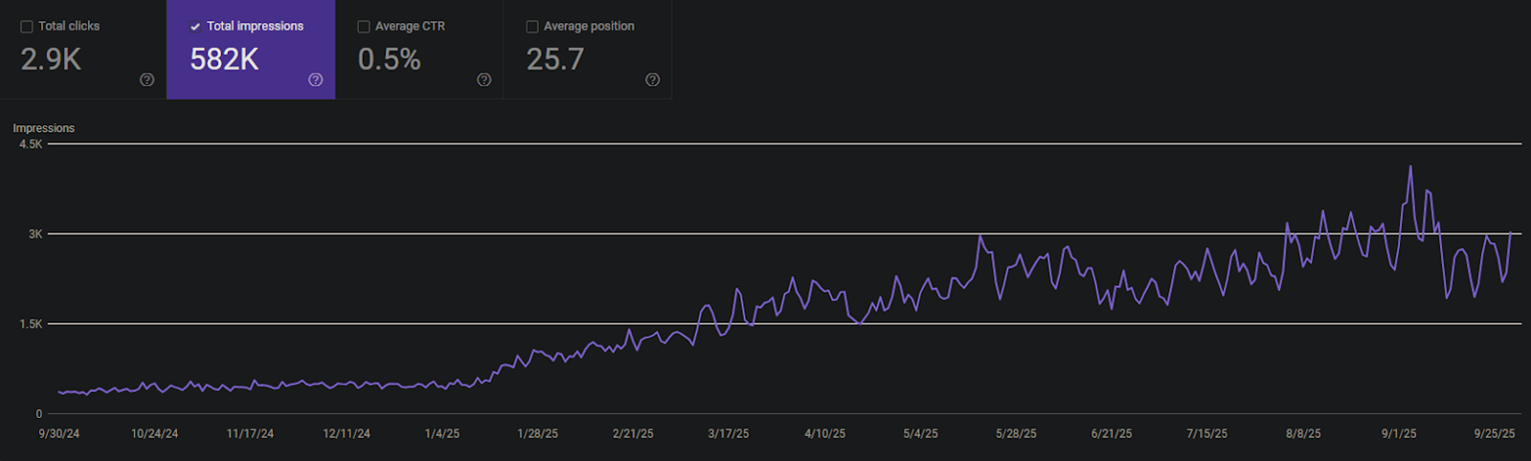Select the 9/25/25 date label
Viewport: 1531px width, 461px height.
1494,434
